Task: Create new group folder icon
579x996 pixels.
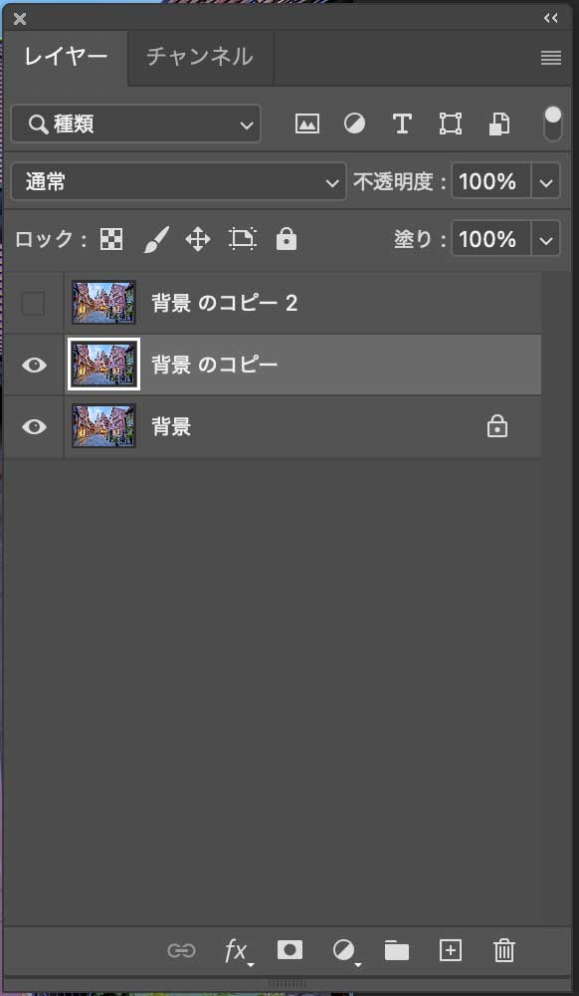Action: tap(397, 951)
